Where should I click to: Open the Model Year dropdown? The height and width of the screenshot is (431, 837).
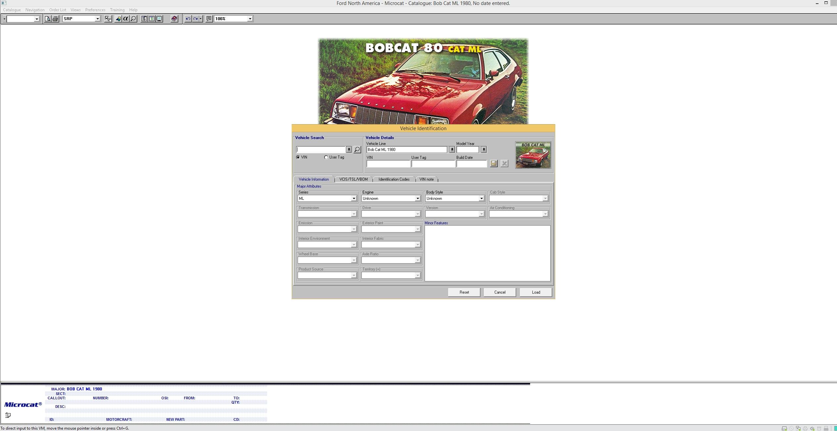[x=484, y=150]
